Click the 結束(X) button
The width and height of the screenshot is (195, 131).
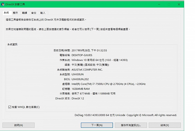pos(165,125)
